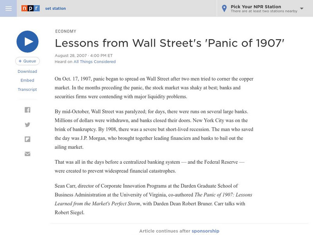Download the audio file

click(x=27, y=71)
